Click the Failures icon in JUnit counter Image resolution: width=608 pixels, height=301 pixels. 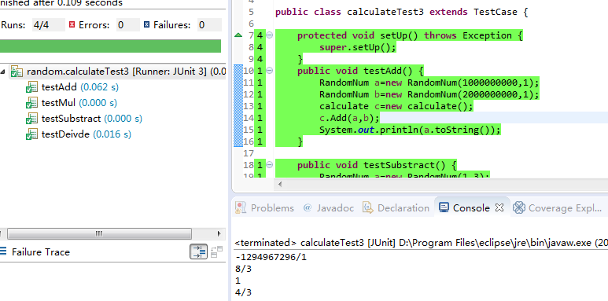[x=146, y=25]
